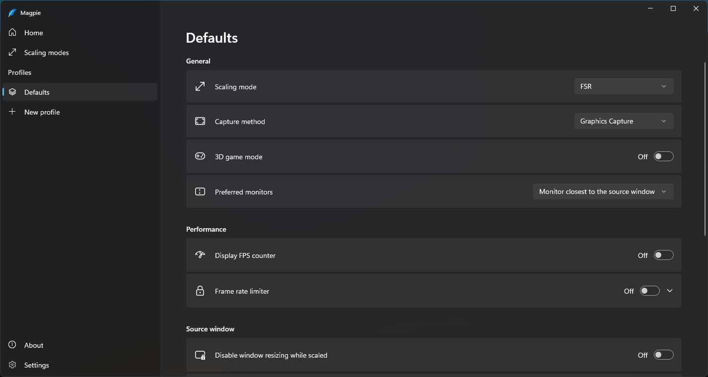Image resolution: width=708 pixels, height=377 pixels.
Task: Open the About page
Action: coord(33,345)
